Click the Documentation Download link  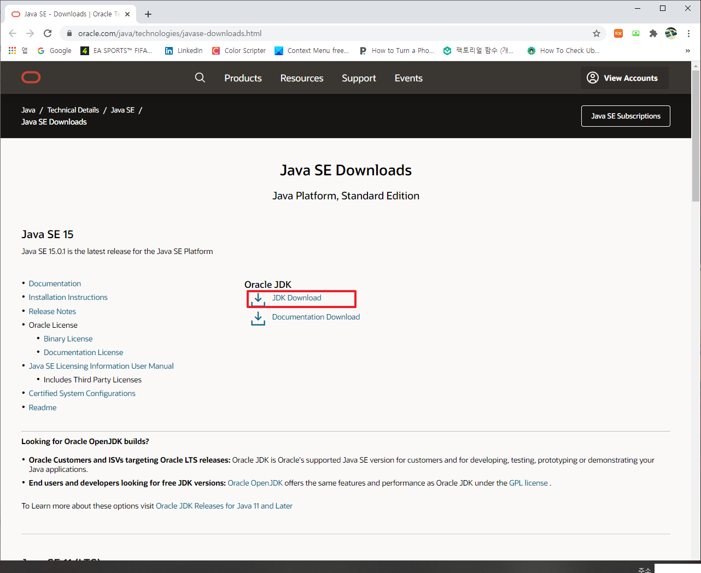(316, 317)
